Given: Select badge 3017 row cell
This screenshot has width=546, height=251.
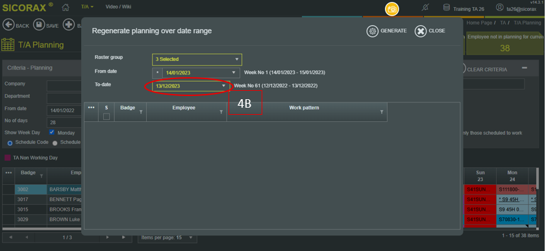Looking at the screenshot, I should click(x=31, y=200).
